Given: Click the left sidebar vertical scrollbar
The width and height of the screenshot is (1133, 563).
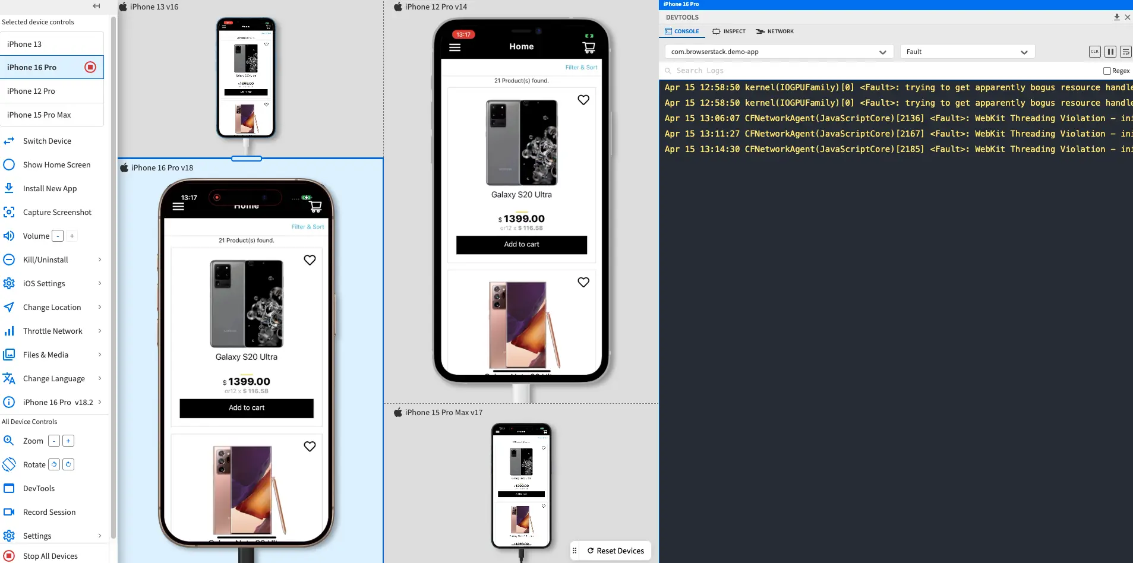Looking at the screenshot, I should (x=113, y=276).
